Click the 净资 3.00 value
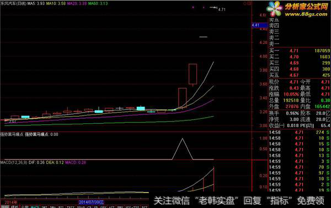 (294, 119)
